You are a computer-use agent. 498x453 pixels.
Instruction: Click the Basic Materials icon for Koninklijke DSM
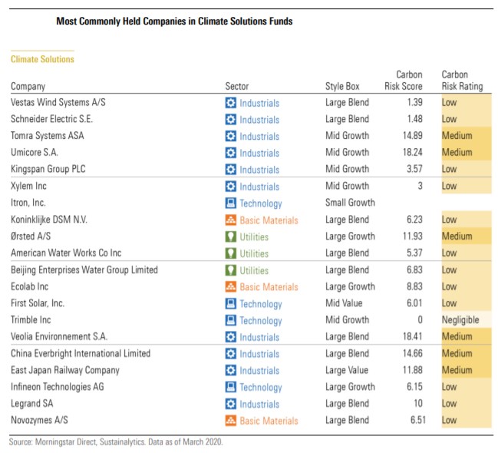pyautogui.click(x=230, y=220)
